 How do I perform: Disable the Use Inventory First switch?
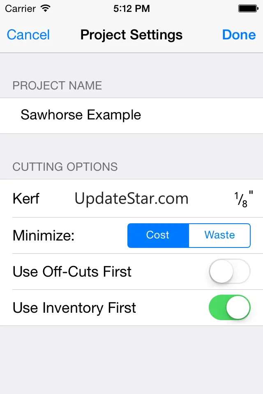pyautogui.click(x=229, y=308)
